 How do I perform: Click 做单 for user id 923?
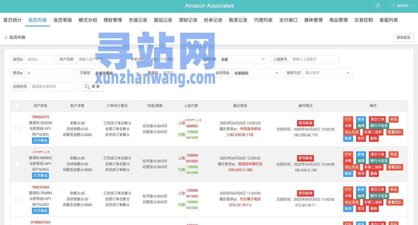pos(361,190)
